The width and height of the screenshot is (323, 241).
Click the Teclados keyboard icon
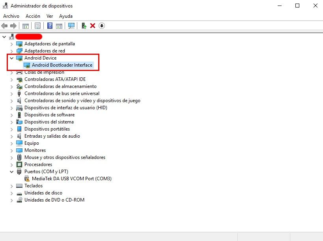19,186
